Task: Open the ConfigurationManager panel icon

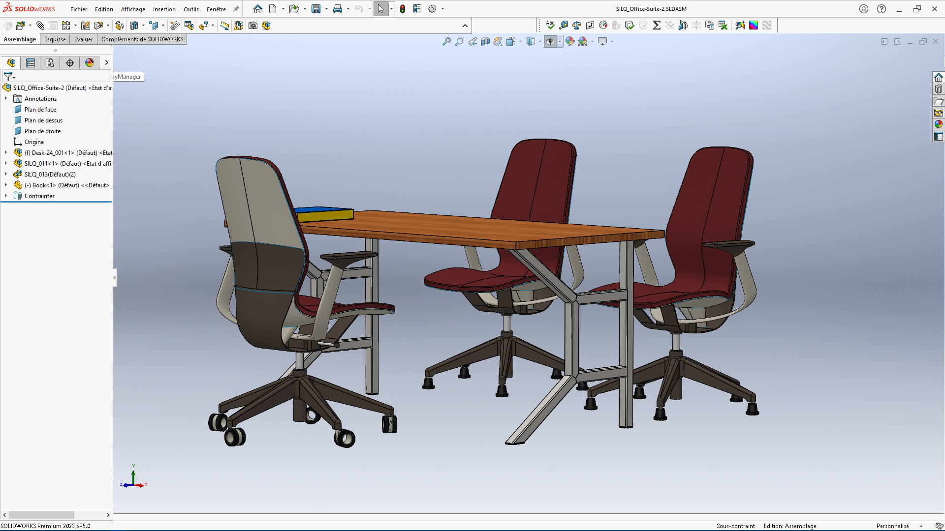Action: point(50,63)
